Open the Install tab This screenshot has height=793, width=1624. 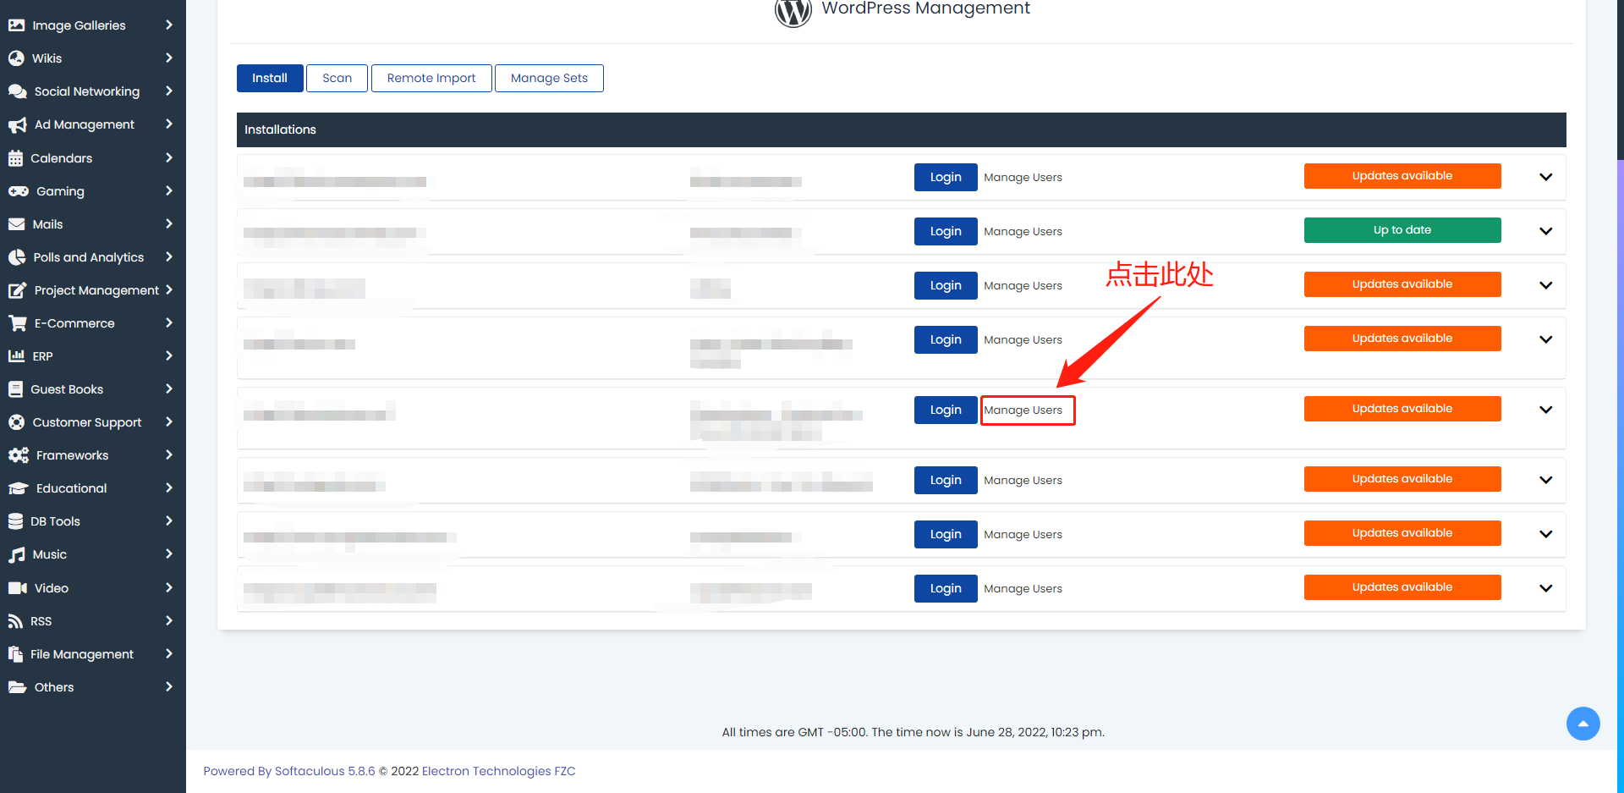click(270, 78)
